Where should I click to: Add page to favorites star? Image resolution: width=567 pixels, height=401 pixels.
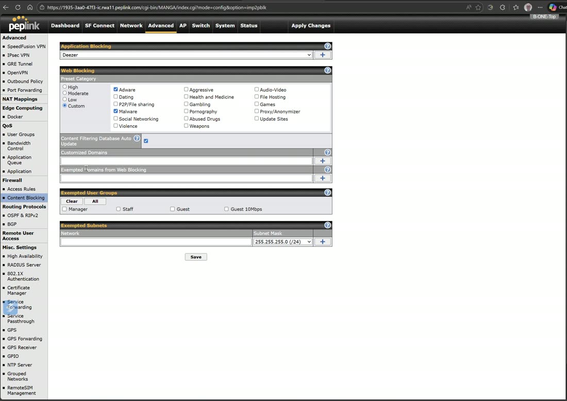[478, 7]
